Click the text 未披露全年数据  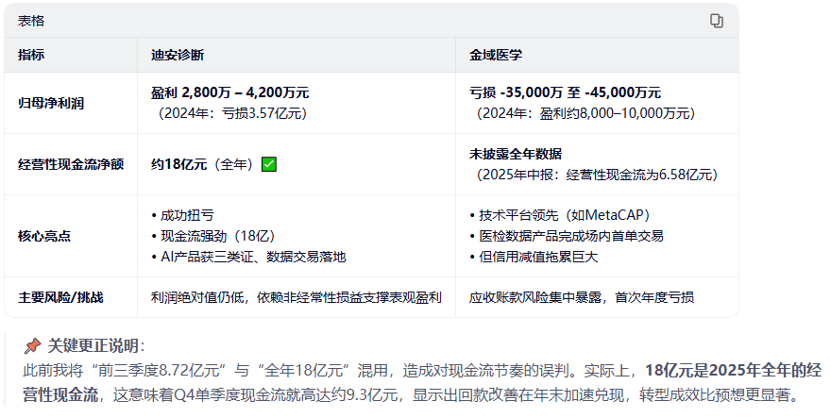(516, 154)
